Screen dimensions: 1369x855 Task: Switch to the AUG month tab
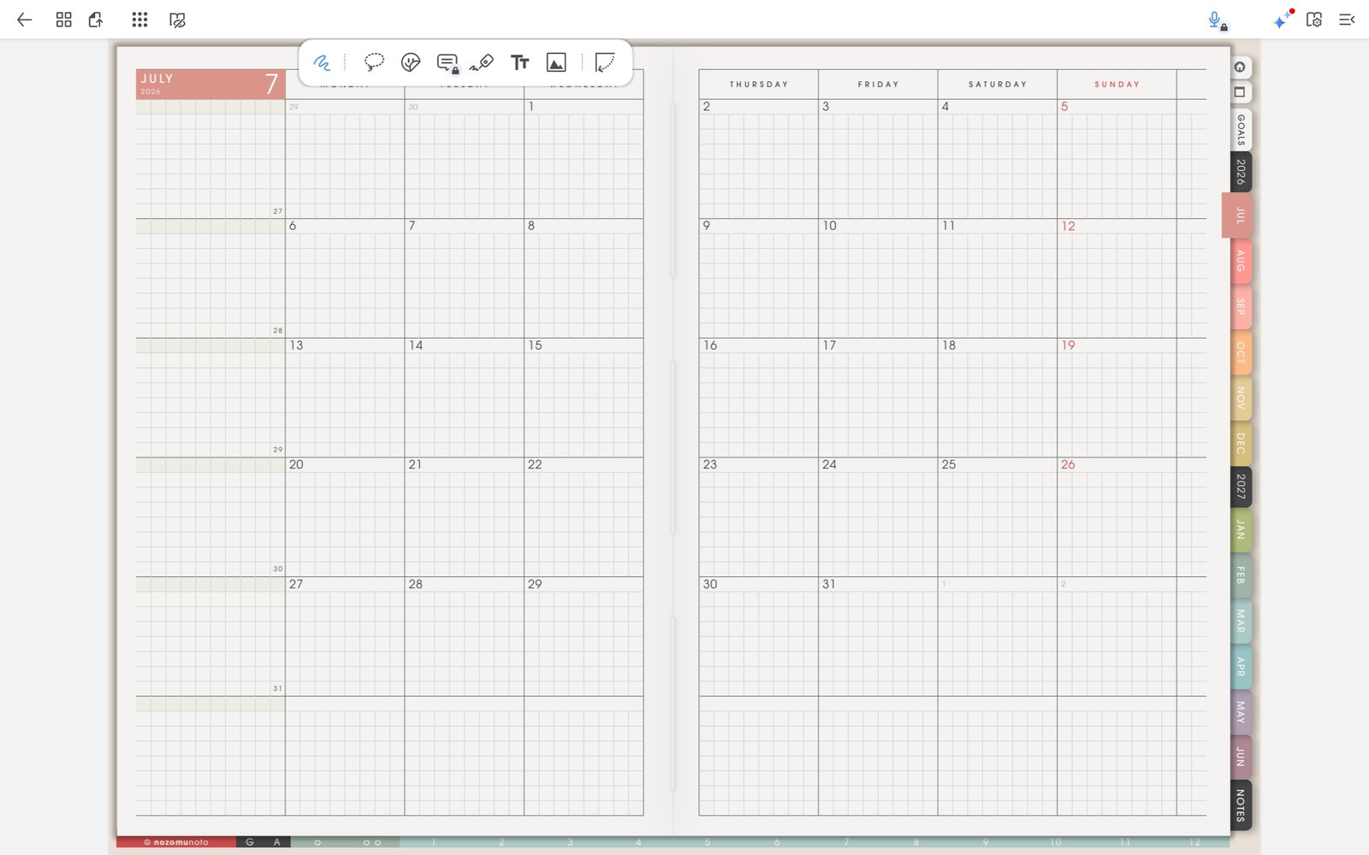[x=1241, y=261]
